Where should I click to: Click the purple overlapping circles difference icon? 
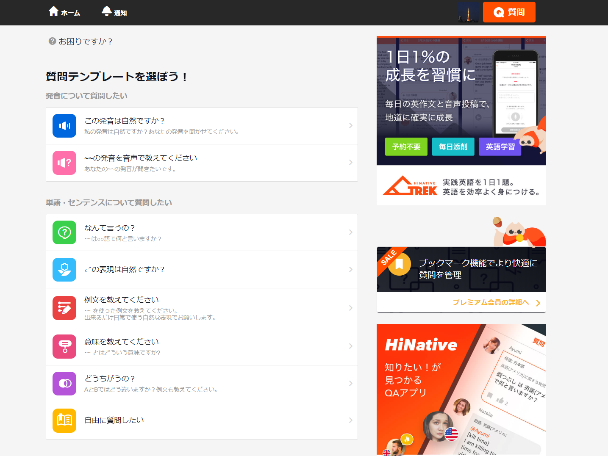click(x=64, y=384)
